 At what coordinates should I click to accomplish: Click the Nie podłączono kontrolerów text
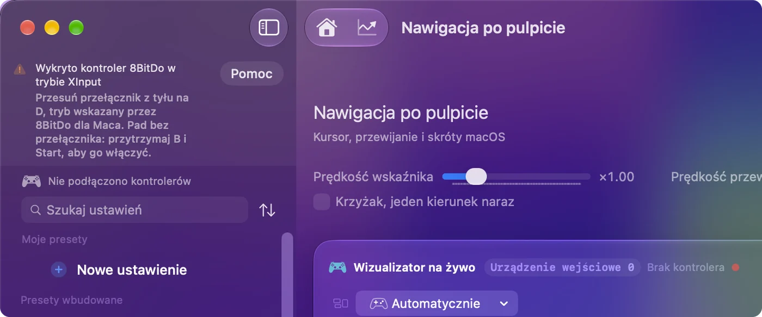click(x=119, y=181)
